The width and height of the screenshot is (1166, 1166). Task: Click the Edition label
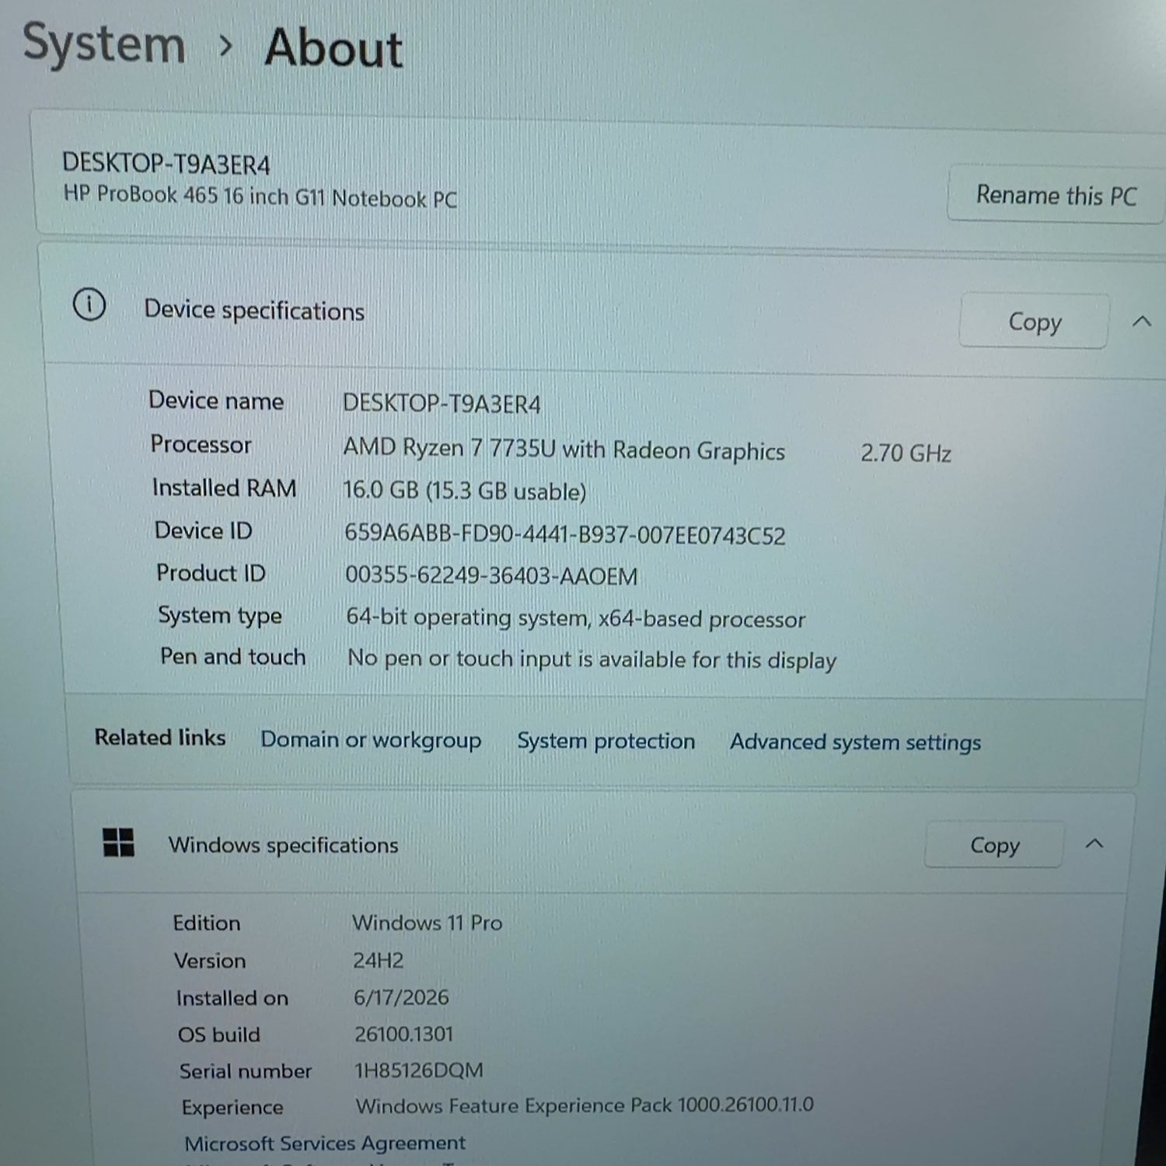tap(207, 923)
